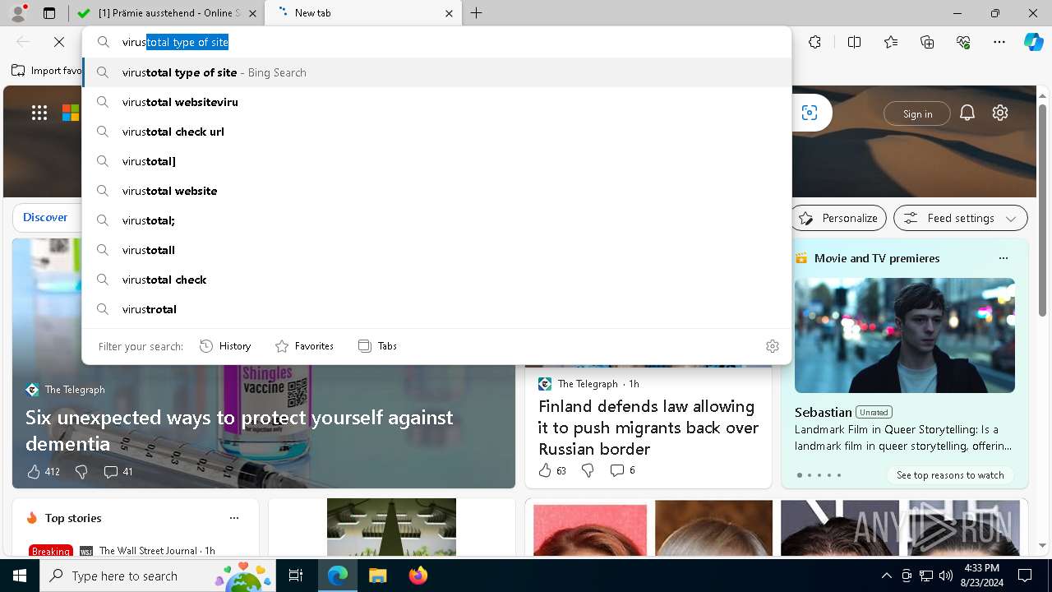Click the Sign in button
This screenshot has height=592, width=1052.
point(917,113)
